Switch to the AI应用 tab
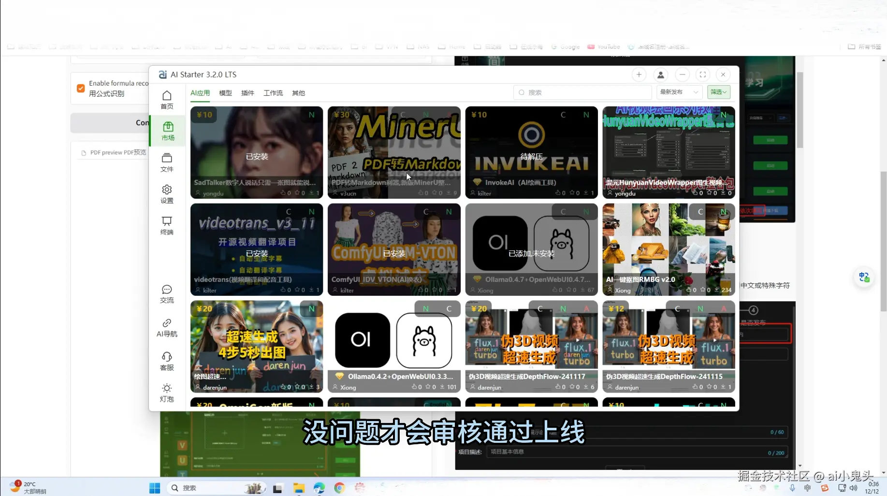 (200, 93)
